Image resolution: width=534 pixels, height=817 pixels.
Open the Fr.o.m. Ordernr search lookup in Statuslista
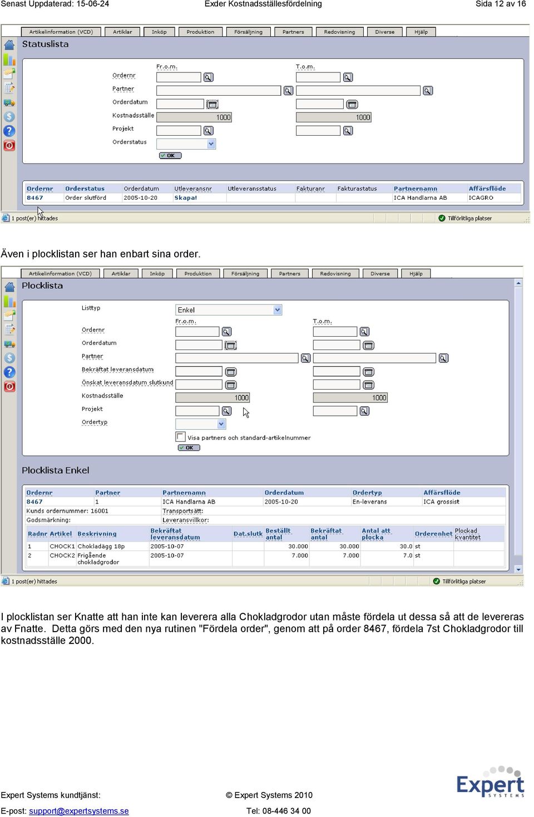[x=208, y=77]
